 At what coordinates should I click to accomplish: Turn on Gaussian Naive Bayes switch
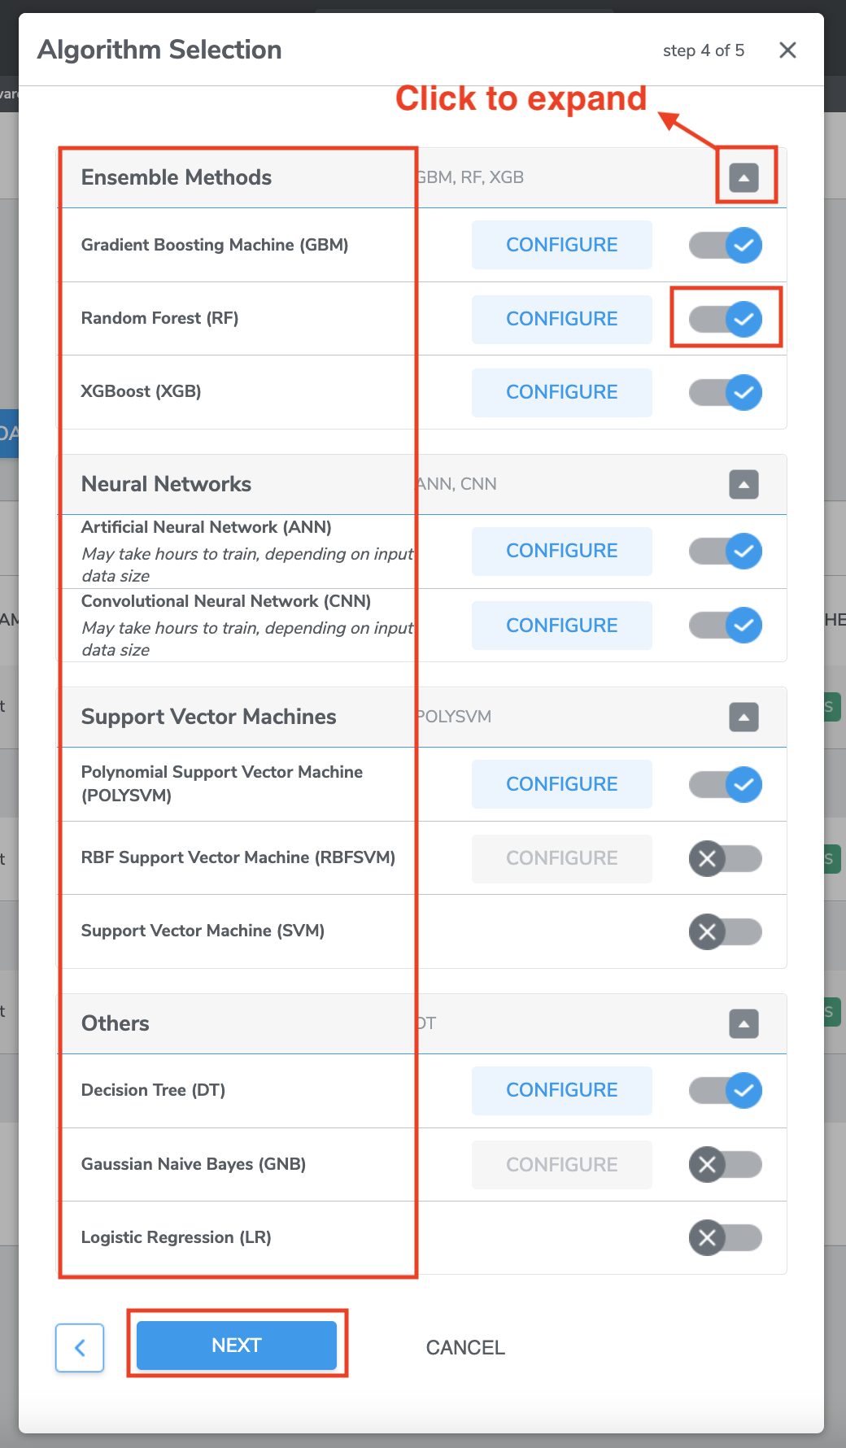(x=726, y=1165)
